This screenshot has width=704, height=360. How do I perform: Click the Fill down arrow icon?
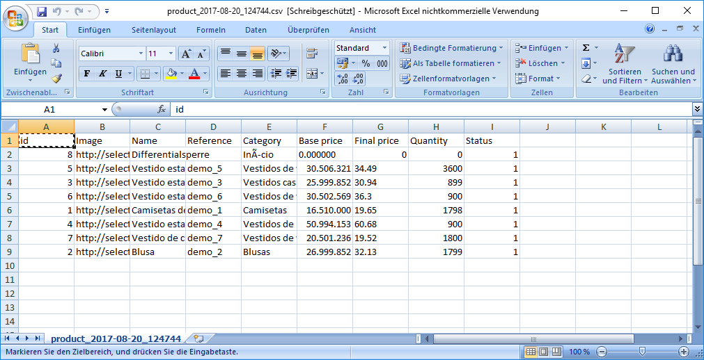pos(586,63)
